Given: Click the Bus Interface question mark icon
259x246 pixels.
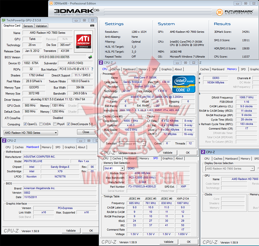Looking at the screenshot, I should pos(92,69).
